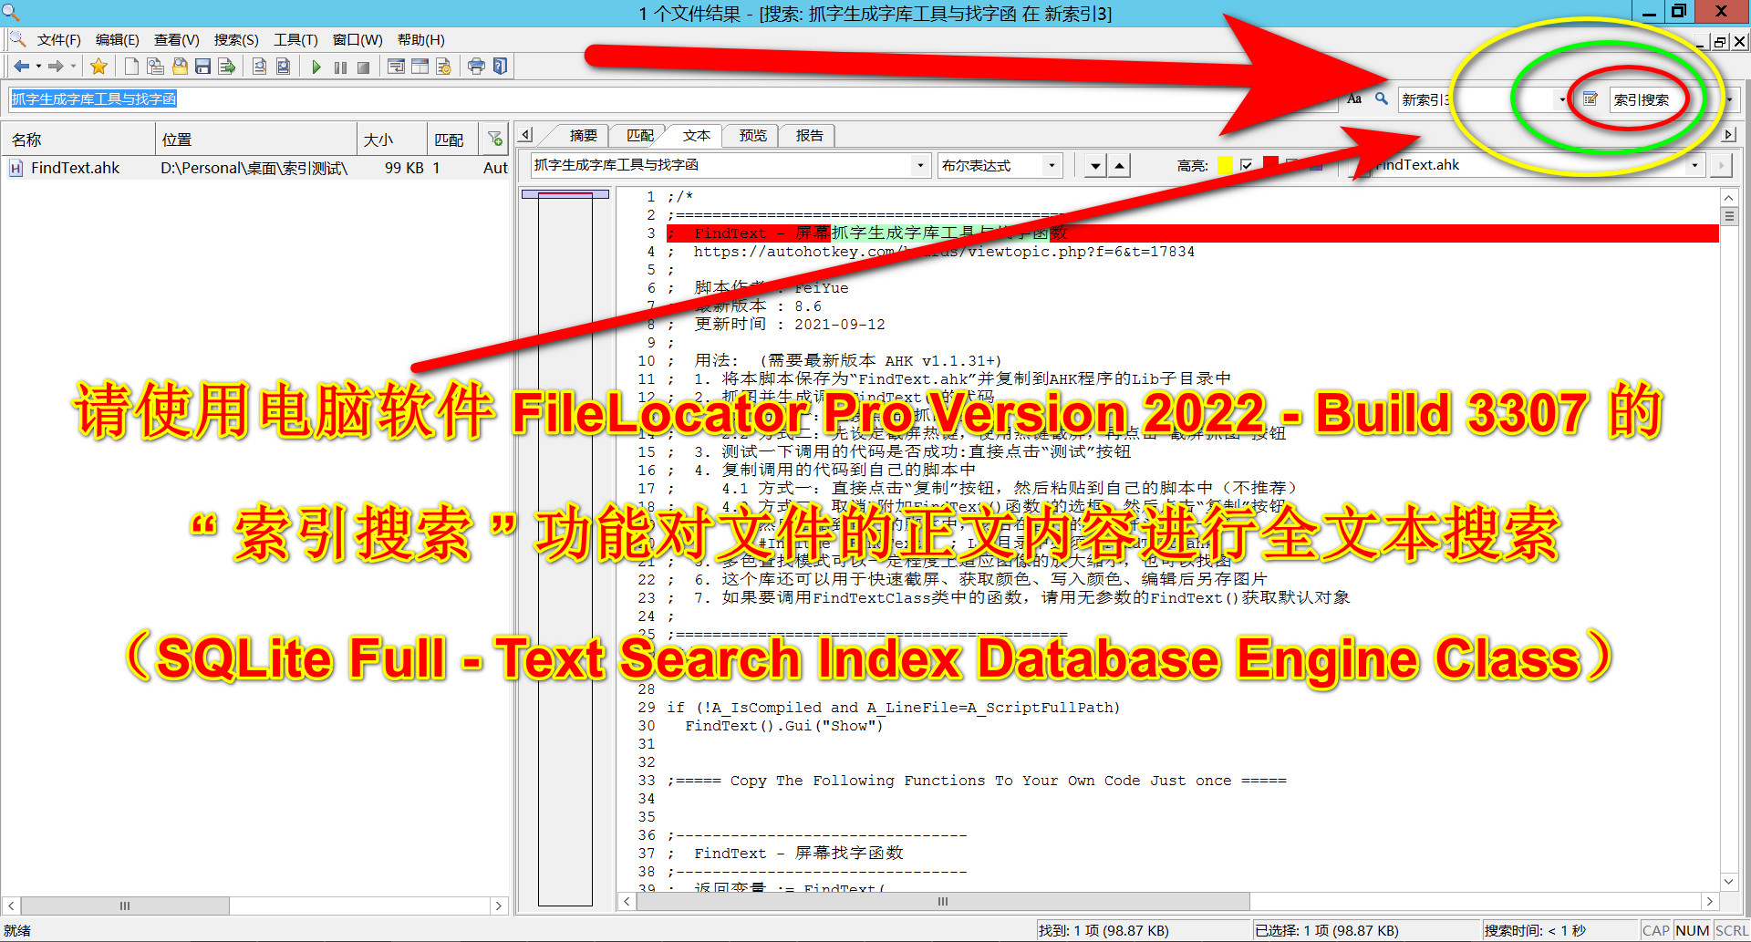The height and width of the screenshot is (942, 1751).
Task: Export results with green arrow icon
Action: [x=226, y=66]
